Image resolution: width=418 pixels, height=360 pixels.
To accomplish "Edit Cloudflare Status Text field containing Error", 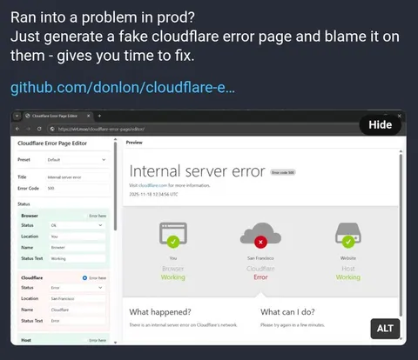I will pyautogui.click(x=78, y=321).
